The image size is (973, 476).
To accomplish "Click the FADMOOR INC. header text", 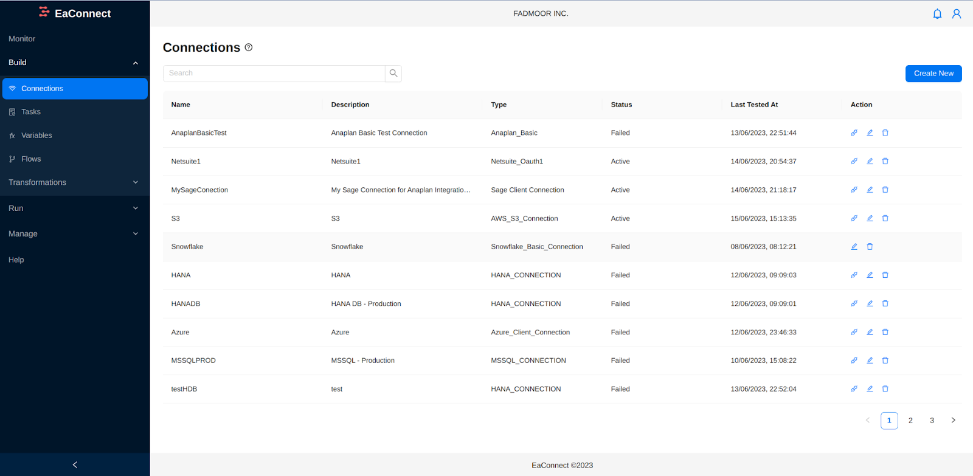I will 541,13.
